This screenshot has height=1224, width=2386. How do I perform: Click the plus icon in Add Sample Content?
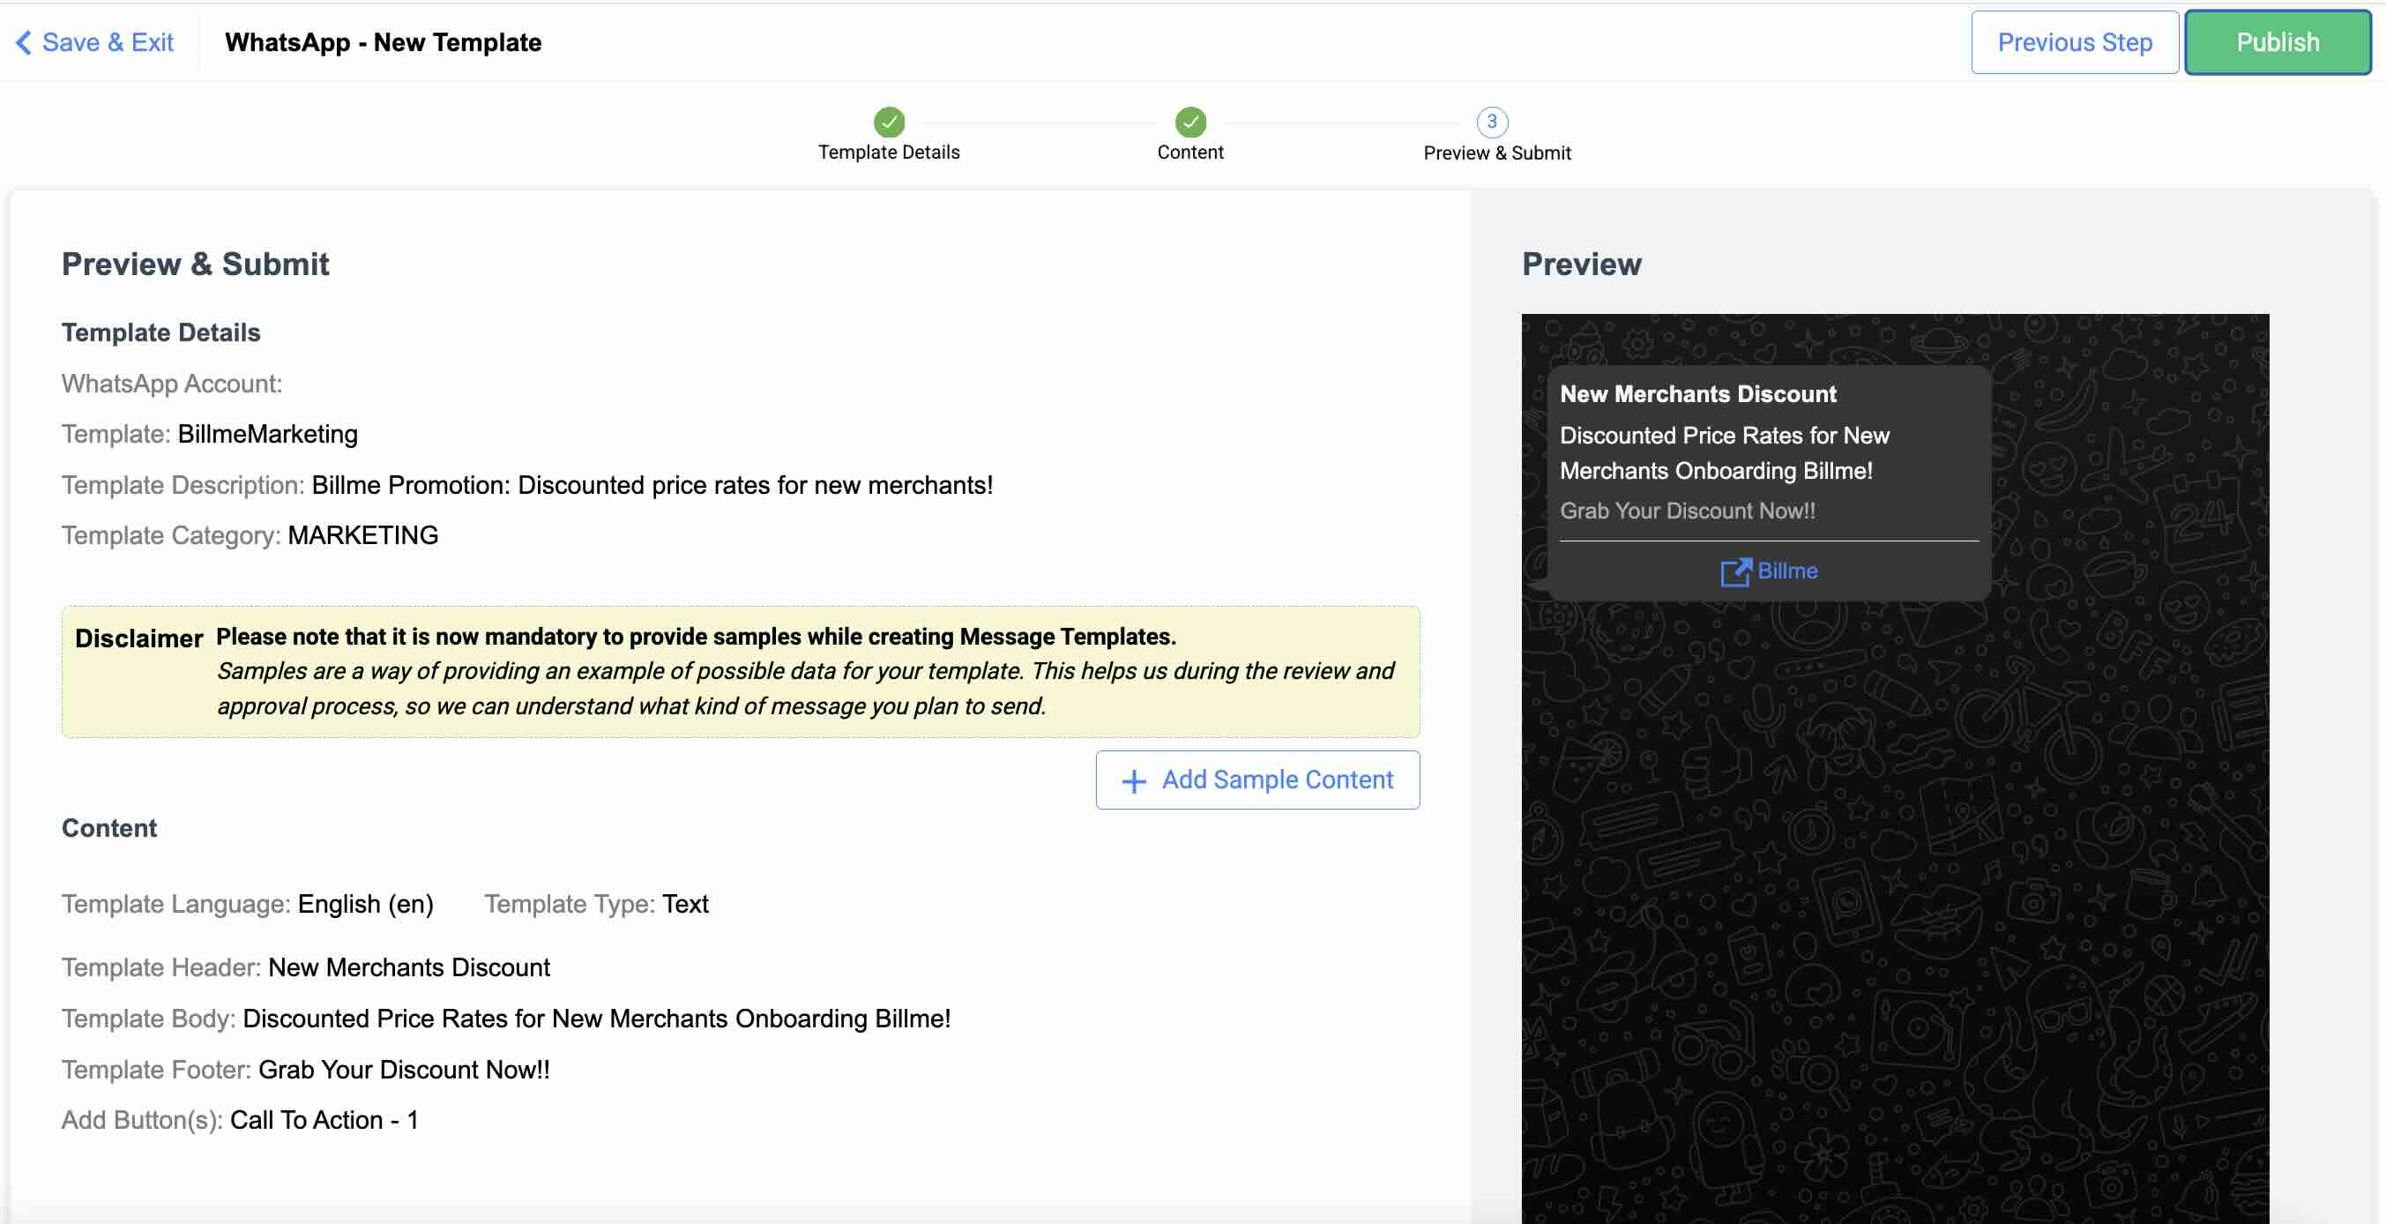pos(1134,781)
